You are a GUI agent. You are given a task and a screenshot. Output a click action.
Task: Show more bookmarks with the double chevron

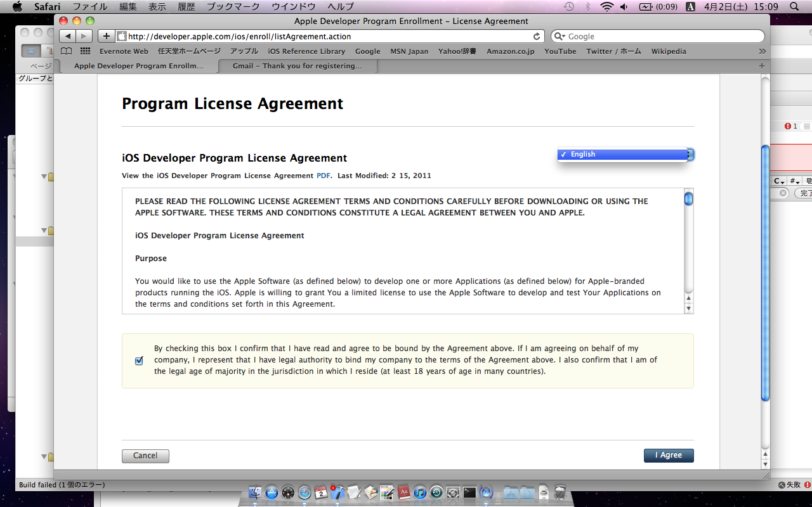(x=762, y=51)
